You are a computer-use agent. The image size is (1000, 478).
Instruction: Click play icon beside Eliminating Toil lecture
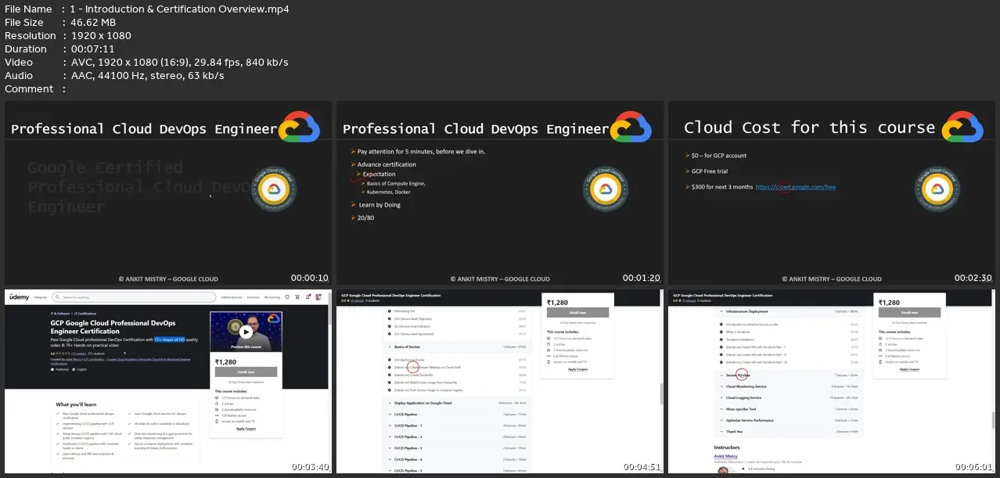390,311
